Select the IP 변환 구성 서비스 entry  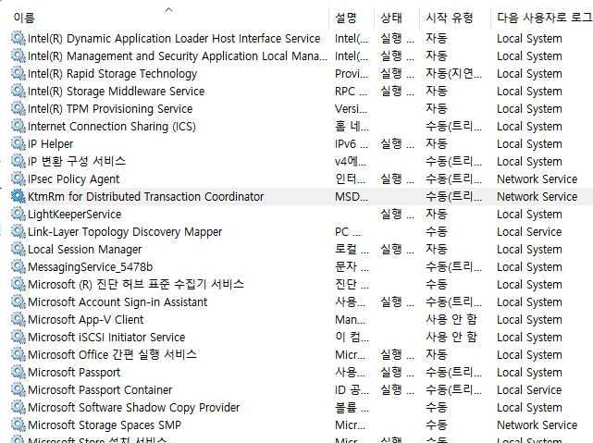(x=77, y=162)
